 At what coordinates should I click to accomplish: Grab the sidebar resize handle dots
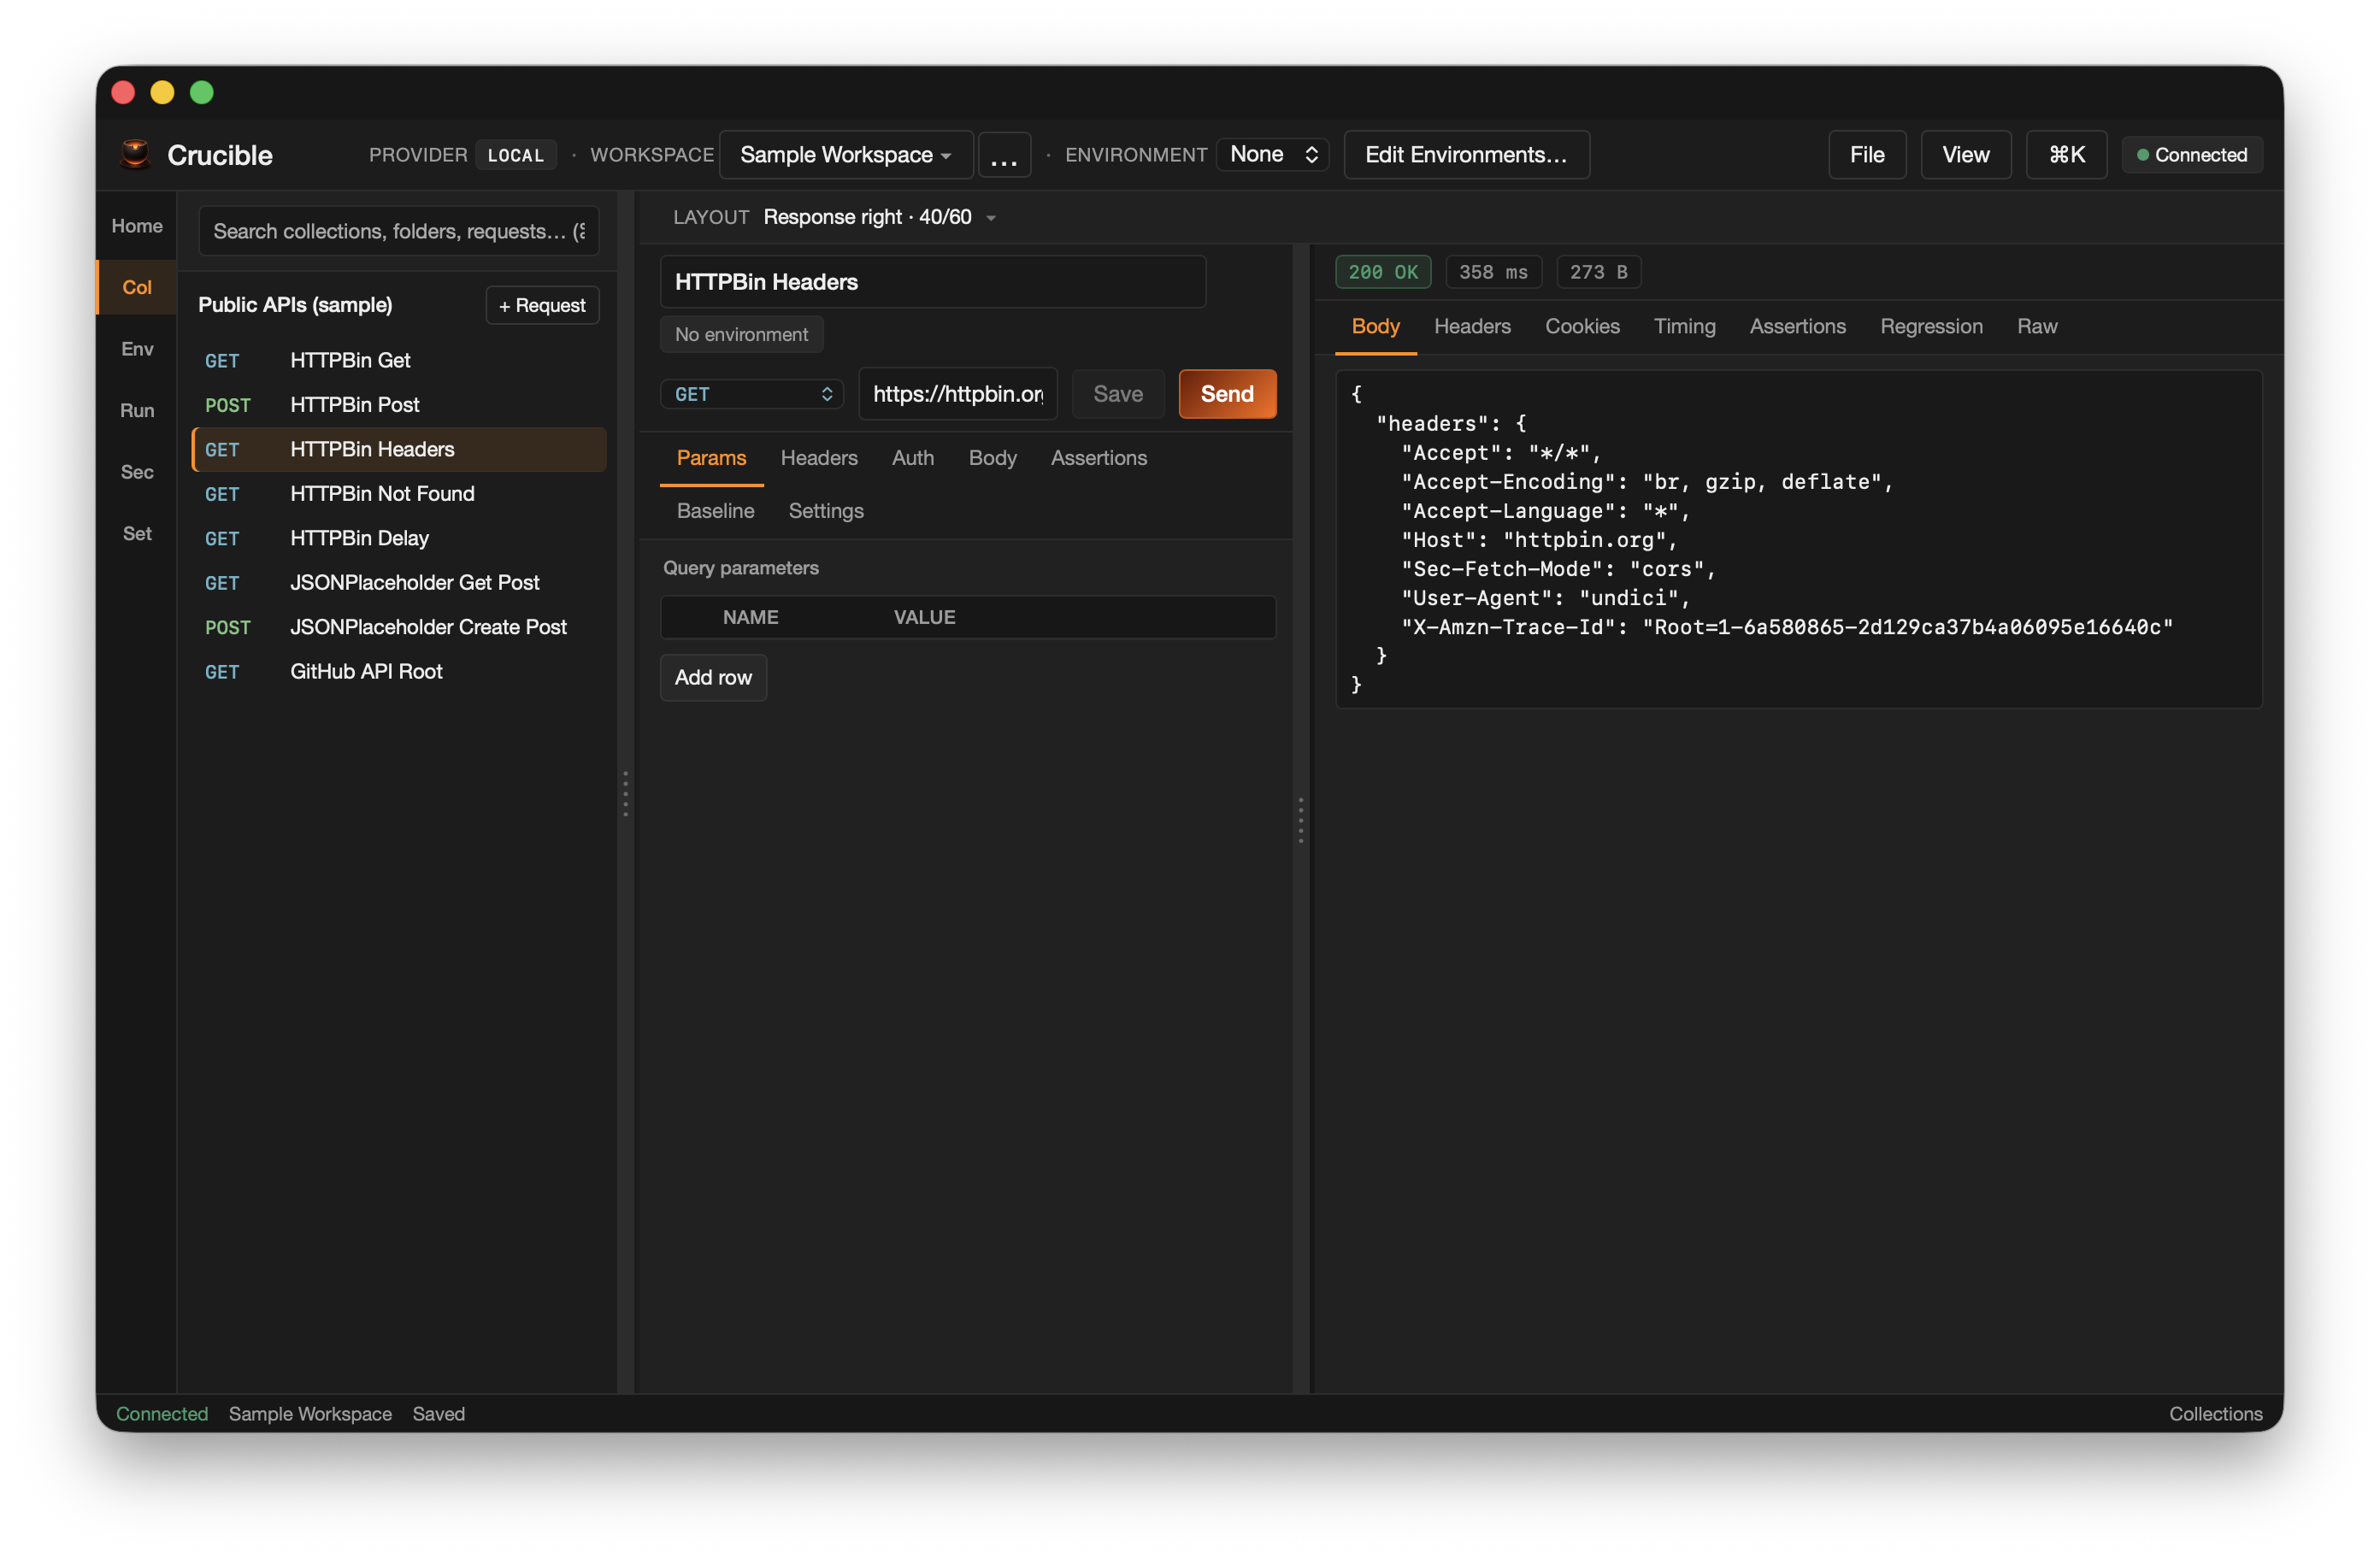click(x=625, y=794)
